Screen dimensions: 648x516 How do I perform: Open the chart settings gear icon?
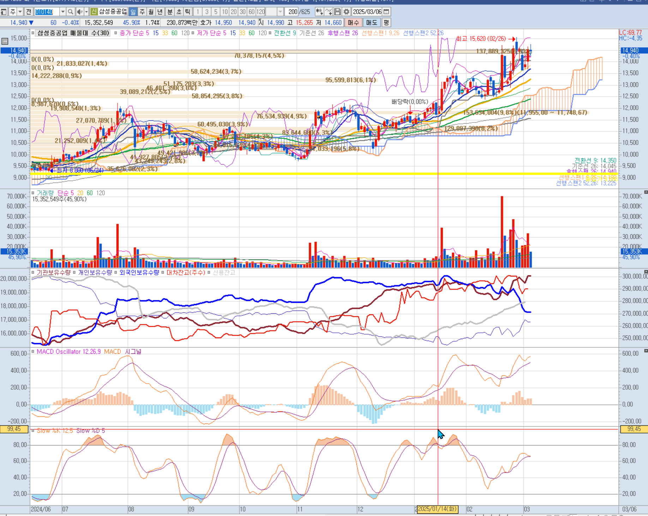(x=347, y=12)
